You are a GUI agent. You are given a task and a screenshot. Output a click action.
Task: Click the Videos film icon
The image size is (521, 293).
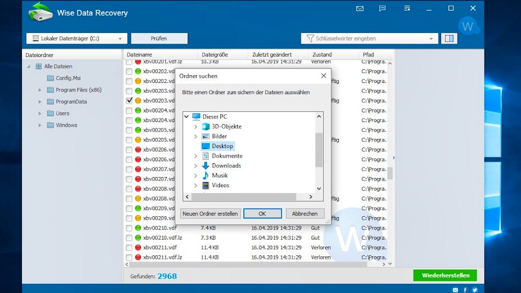tap(206, 185)
